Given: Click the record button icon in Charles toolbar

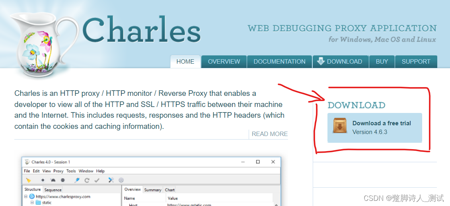Looking at the screenshot, I should pos(43,180).
